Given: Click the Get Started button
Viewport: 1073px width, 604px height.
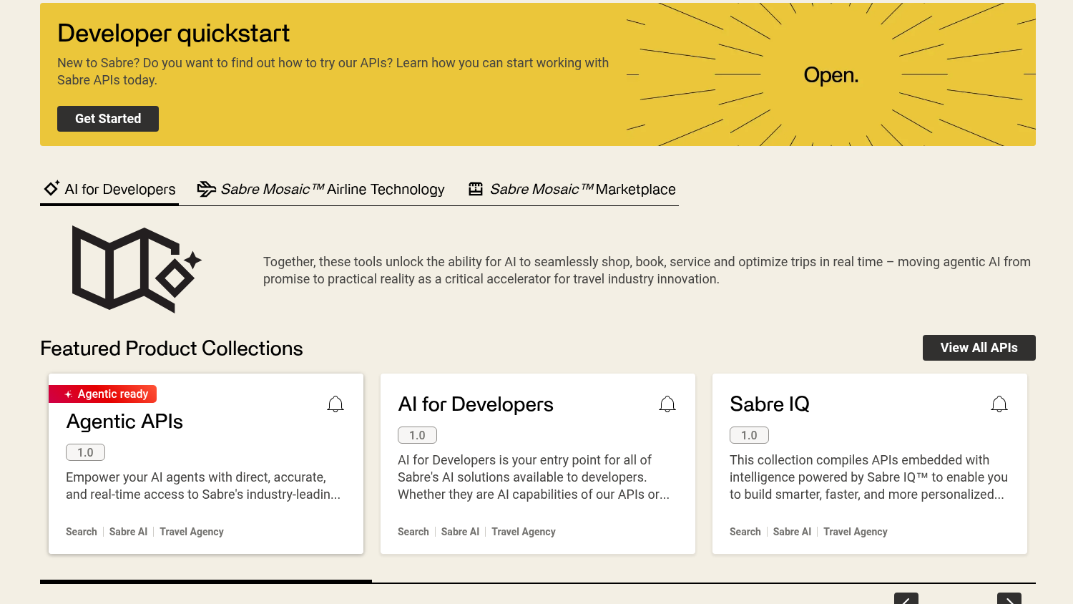Looking at the screenshot, I should pos(108,119).
